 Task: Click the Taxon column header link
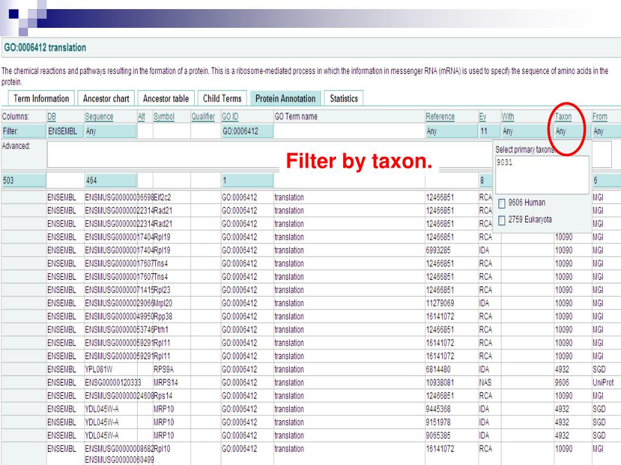[563, 117]
